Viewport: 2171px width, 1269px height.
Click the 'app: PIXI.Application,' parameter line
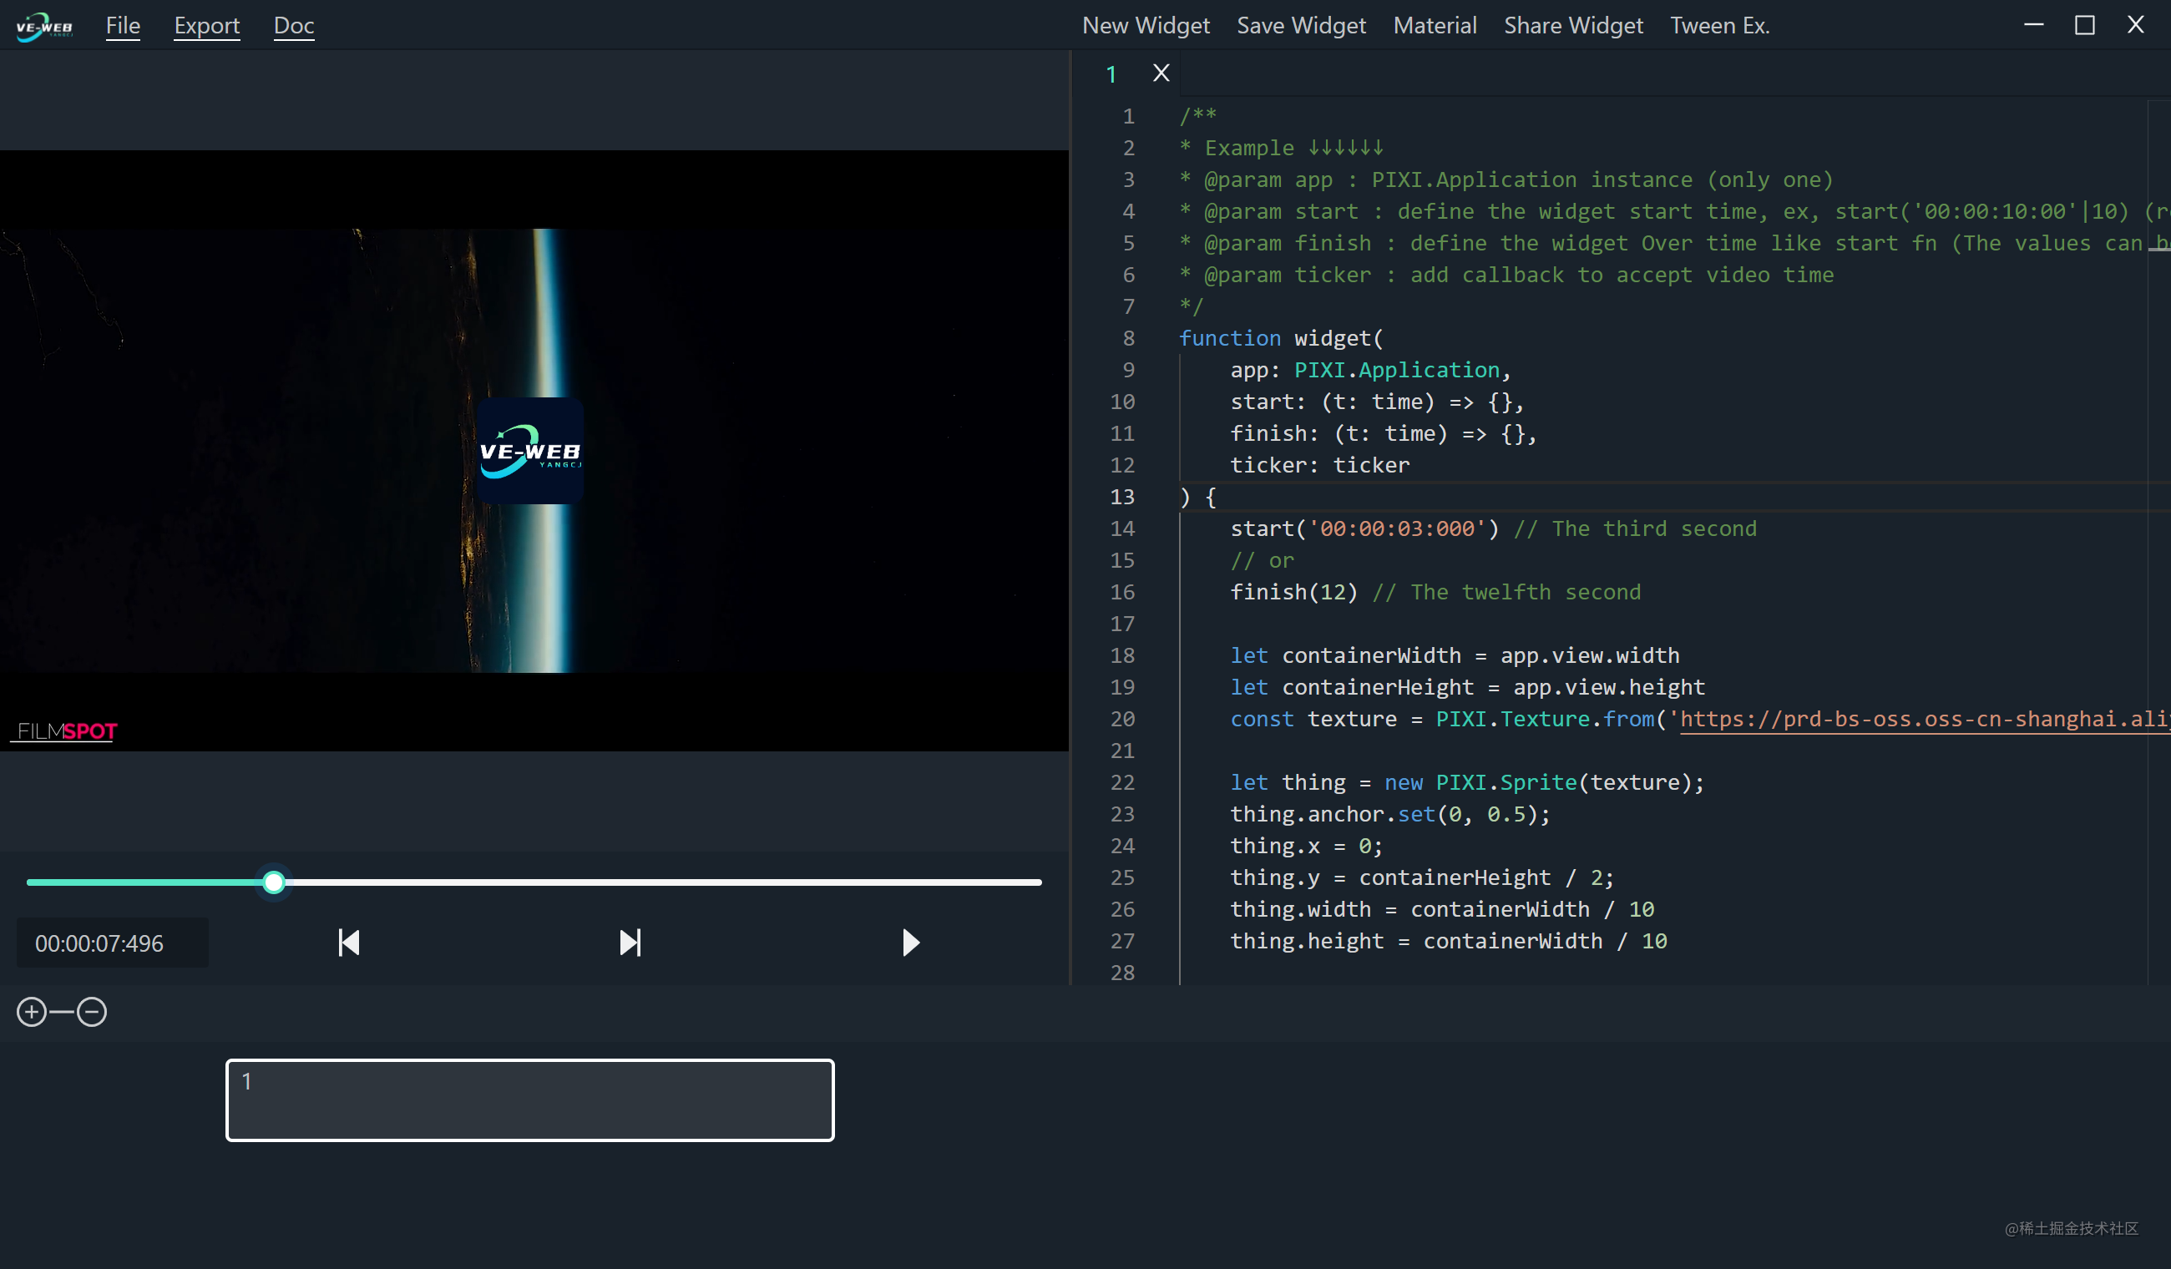[1369, 371]
